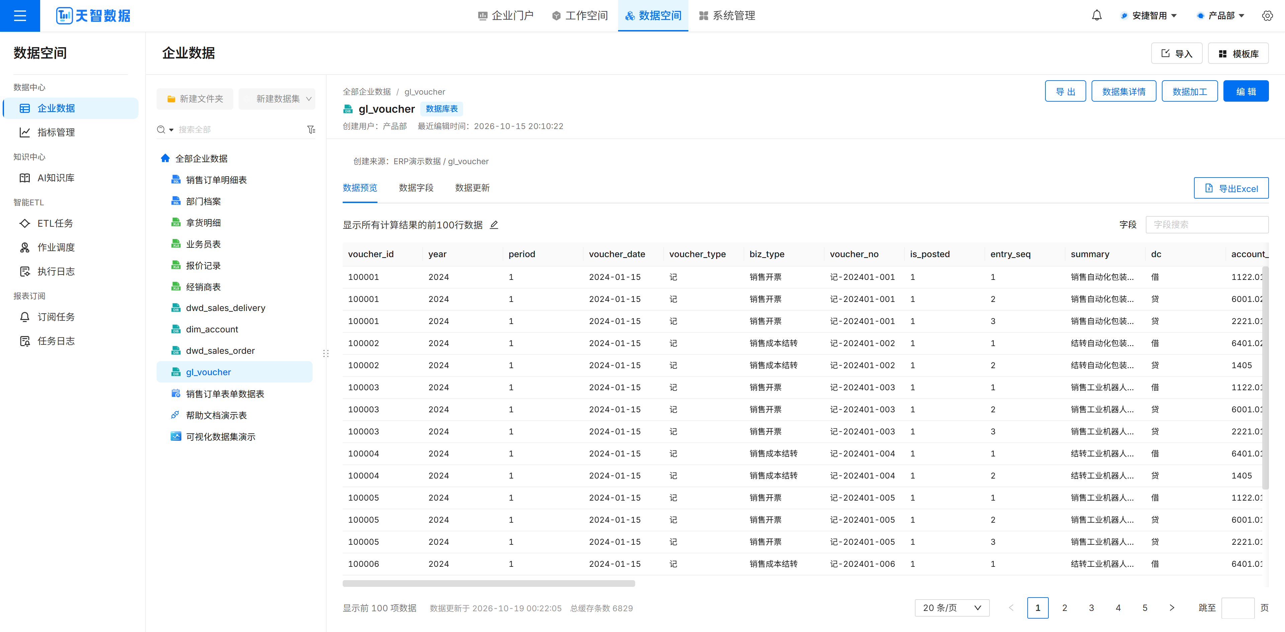The width and height of the screenshot is (1285, 632).
Task: Open the 产品部 department dropdown
Action: point(1221,16)
